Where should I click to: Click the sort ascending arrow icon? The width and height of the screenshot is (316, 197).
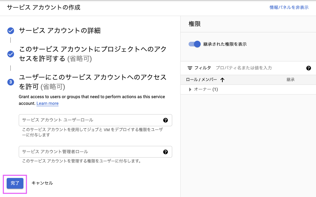coord(222,80)
